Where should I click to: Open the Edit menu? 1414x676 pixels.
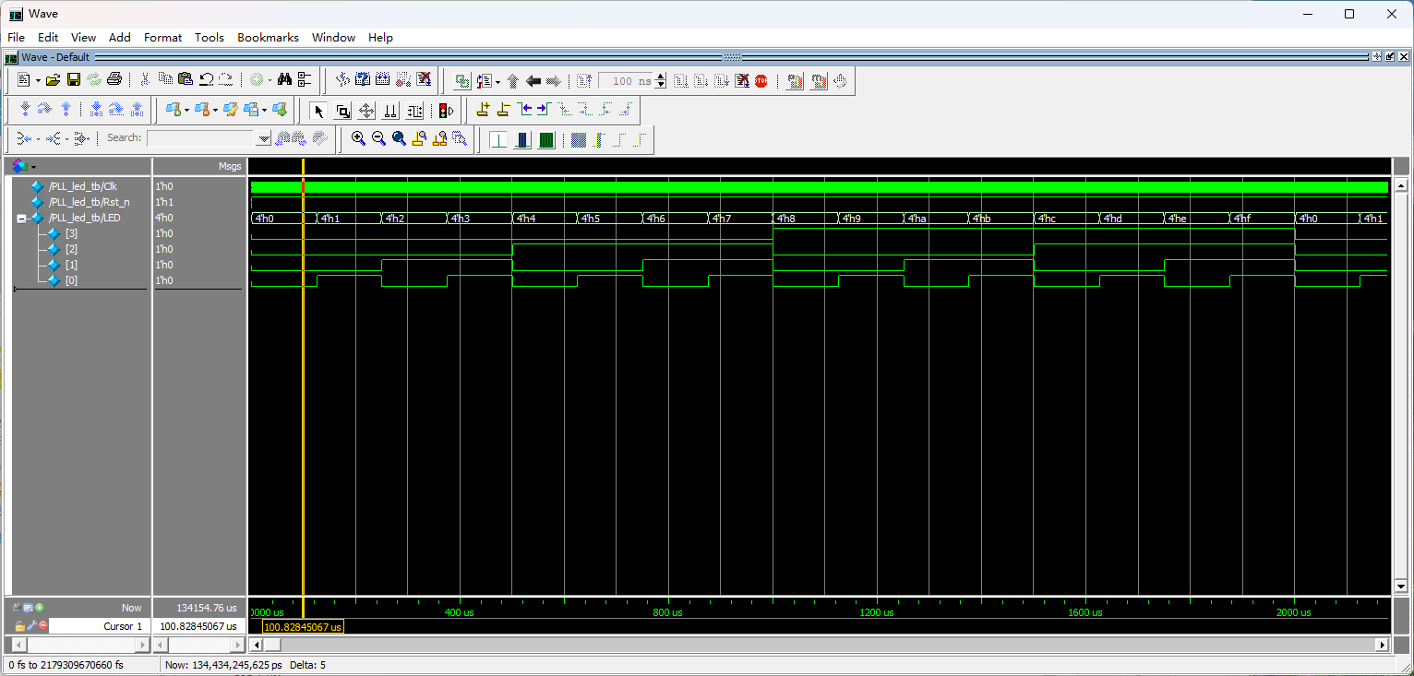[x=48, y=38]
